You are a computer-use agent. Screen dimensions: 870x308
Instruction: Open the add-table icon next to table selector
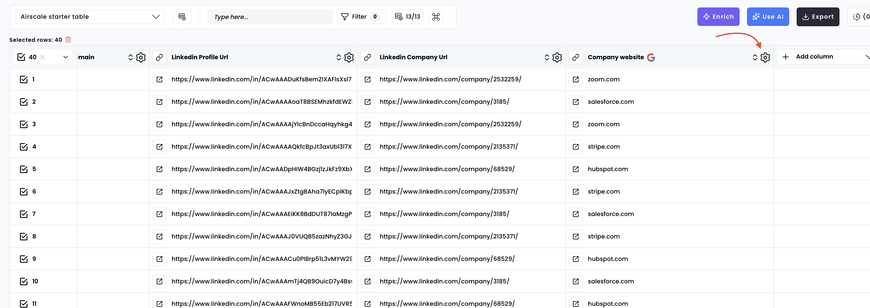click(182, 17)
